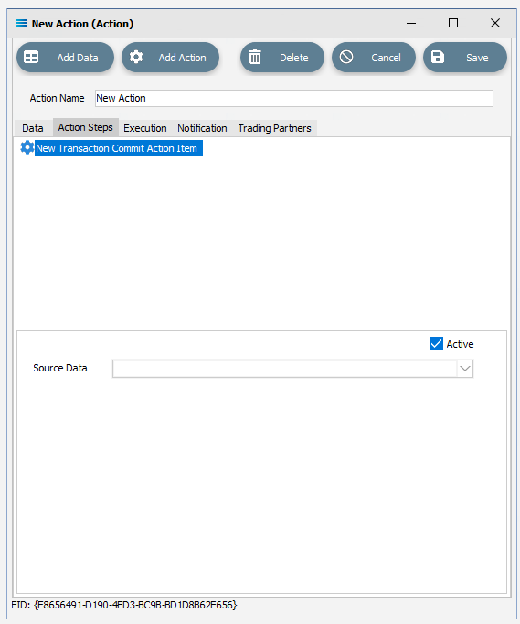Click the Action Name text field

[293, 98]
